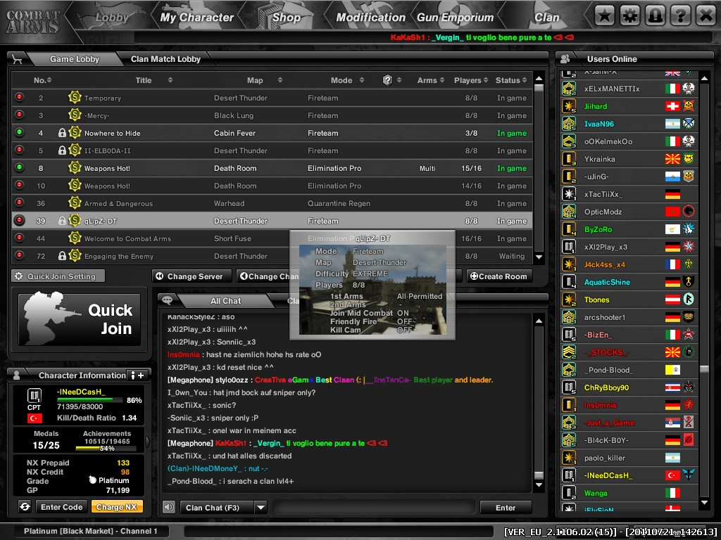Click the chat message input field

(x=375, y=508)
